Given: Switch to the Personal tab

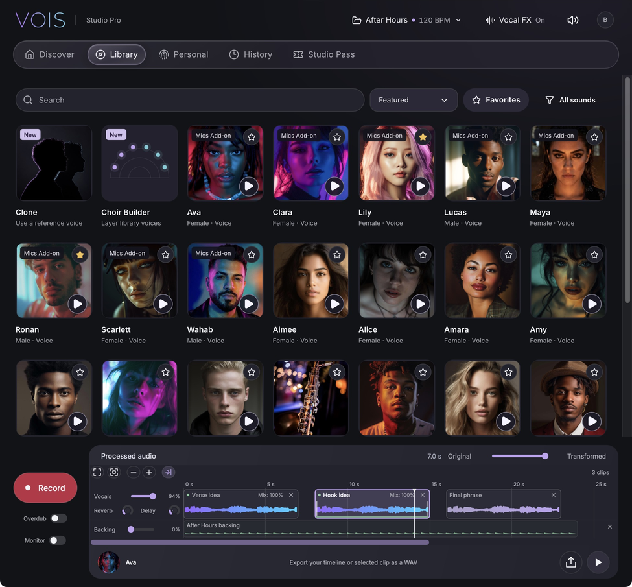Looking at the screenshot, I should (x=183, y=54).
